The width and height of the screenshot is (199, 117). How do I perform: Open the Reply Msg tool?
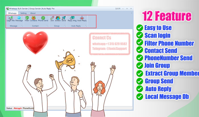pos(72,19)
